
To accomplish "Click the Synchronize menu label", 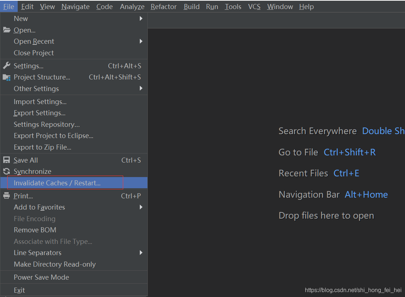I will (x=32, y=172).
